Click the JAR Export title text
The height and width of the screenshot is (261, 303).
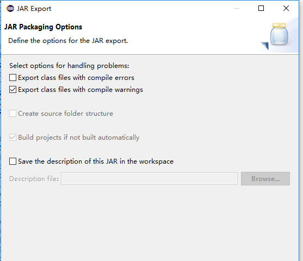pos(34,9)
